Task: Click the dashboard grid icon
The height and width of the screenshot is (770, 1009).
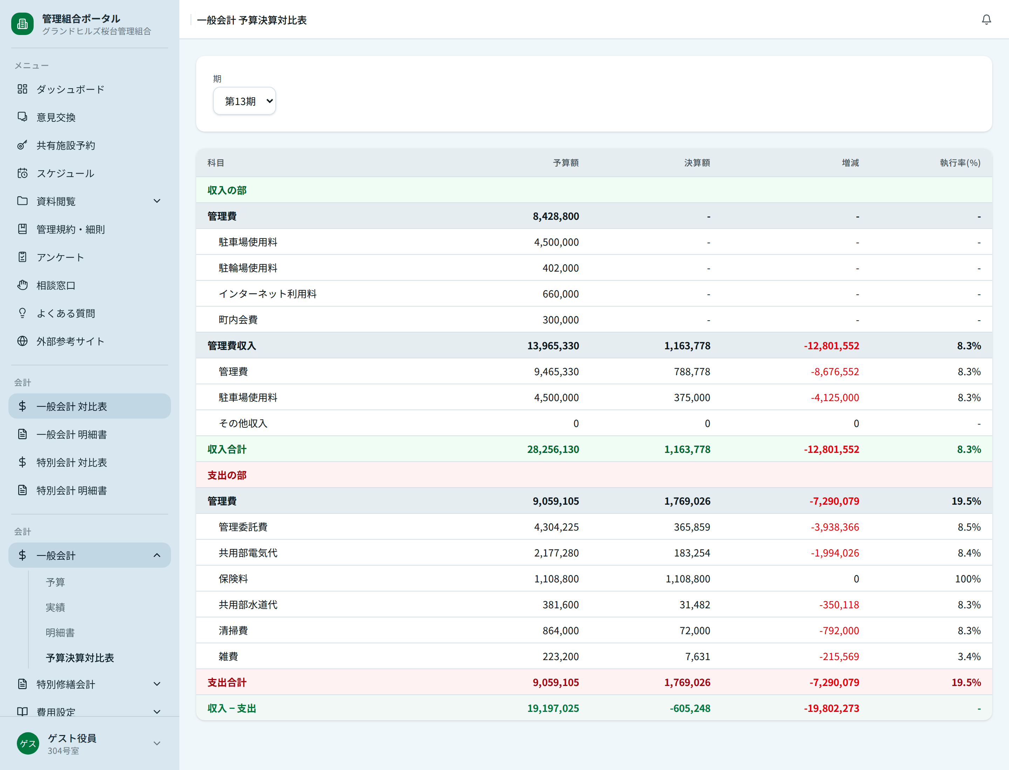Action: pos(22,89)
